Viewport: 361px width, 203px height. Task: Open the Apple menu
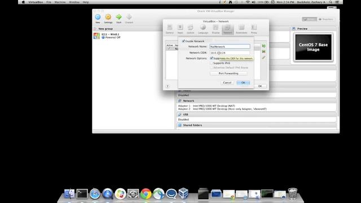click(x=23, y=2)
